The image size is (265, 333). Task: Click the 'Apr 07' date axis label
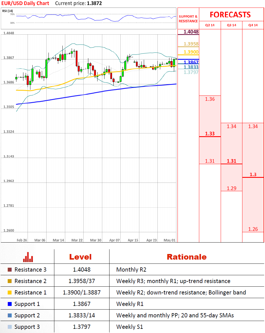coord(115,240)
